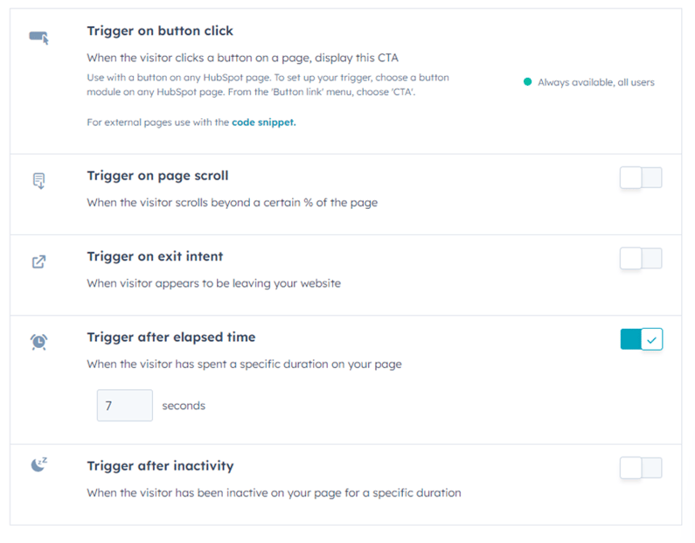This screenshot has height=543, width=695.
Task: Select the Trigger on exit intent heading
Action: click(155, 257)
